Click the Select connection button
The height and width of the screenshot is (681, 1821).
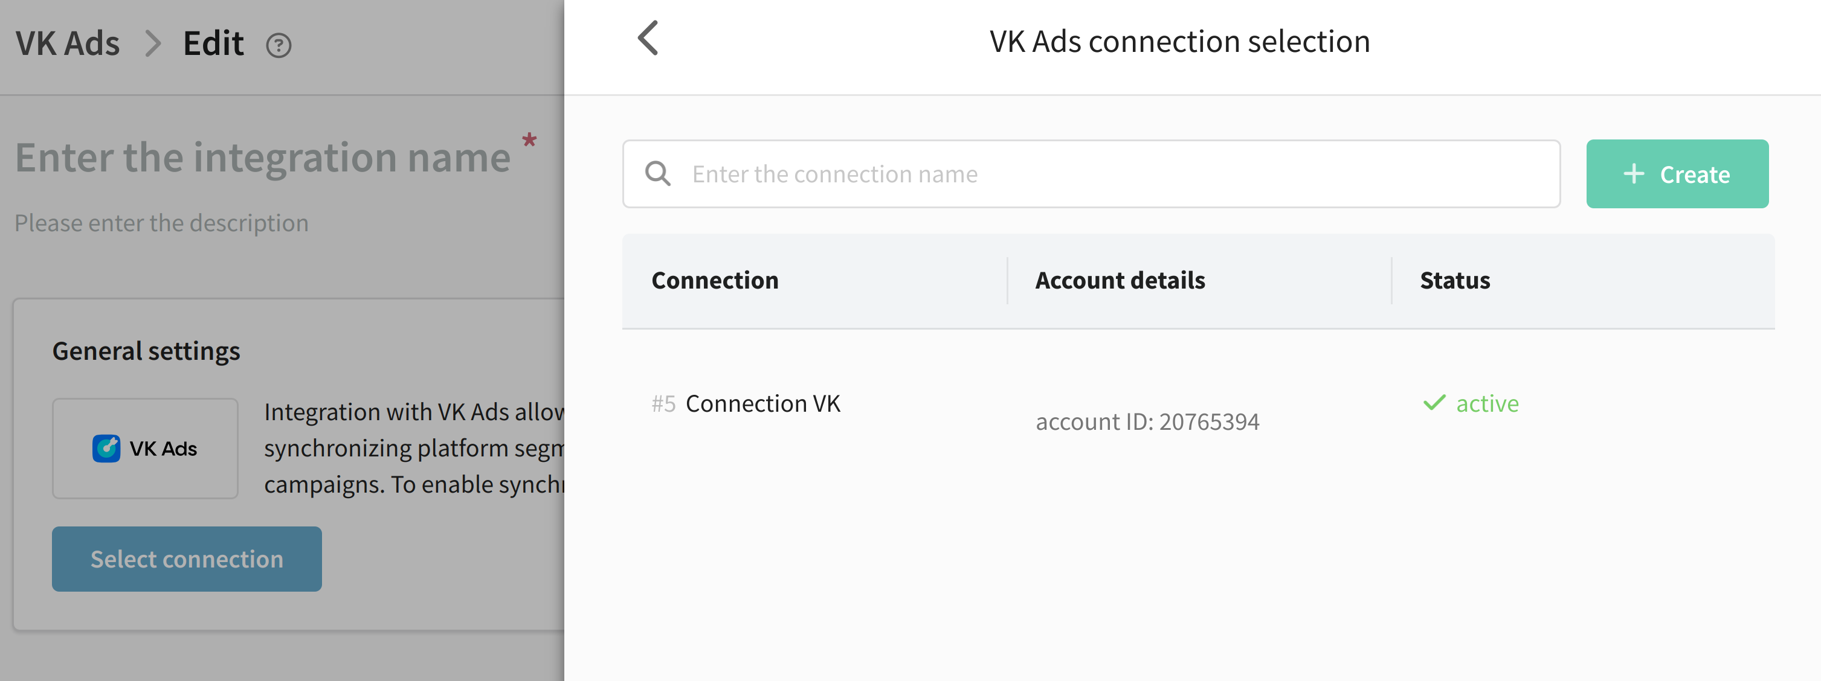187,559
